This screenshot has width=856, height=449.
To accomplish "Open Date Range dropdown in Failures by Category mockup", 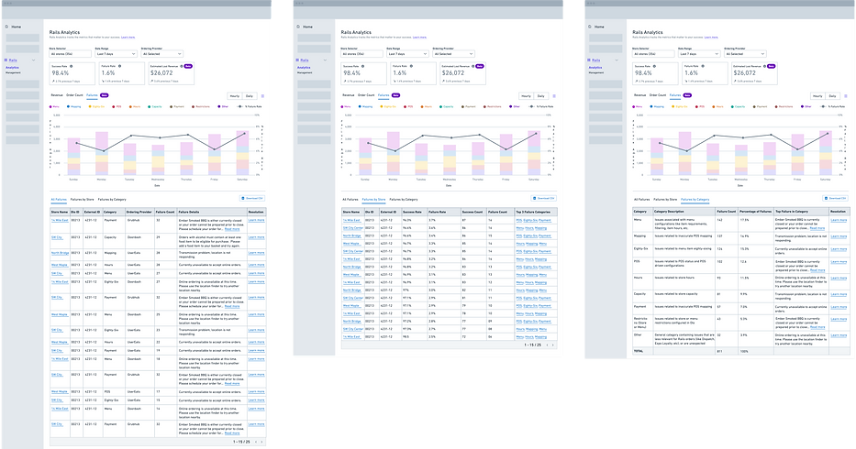I will point(699,54).
